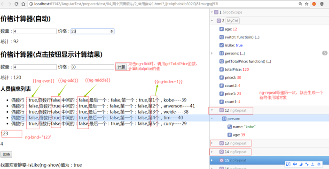Toggle the isLike boolean checkbox
The height and width of the screenshot is (169, 329).
coord(221,45)
